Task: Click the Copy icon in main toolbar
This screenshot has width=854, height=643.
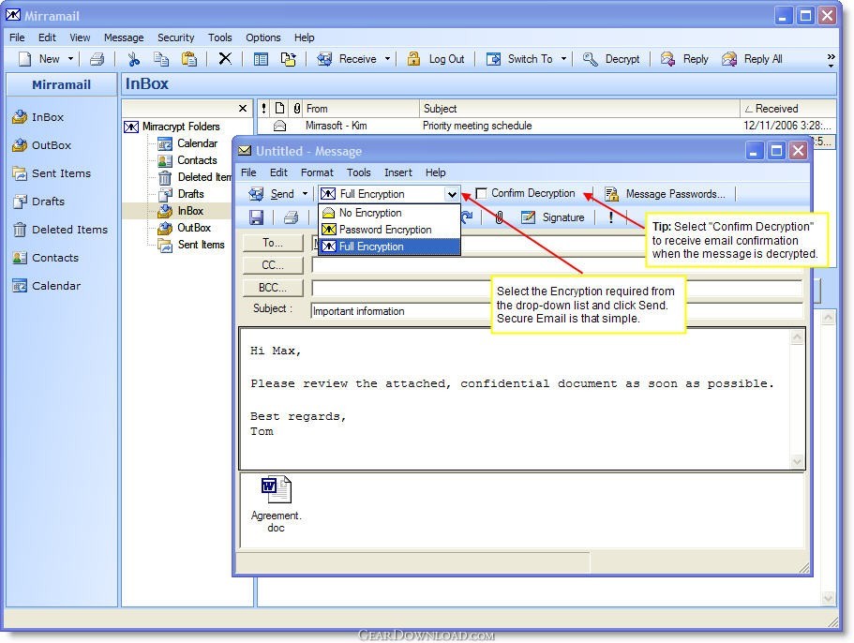Action: coord(161,59)
